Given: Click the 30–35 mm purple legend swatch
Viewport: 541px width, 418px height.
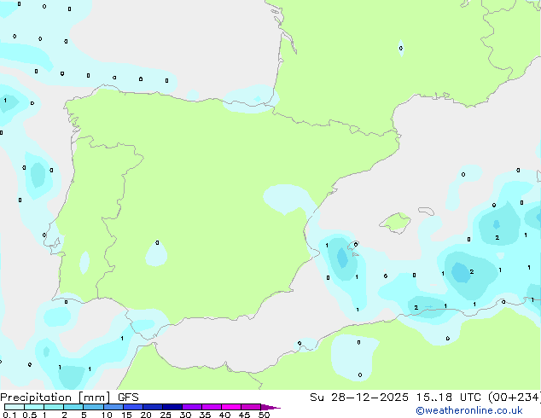Looking at the screenshot, I should tap(192, 407).
